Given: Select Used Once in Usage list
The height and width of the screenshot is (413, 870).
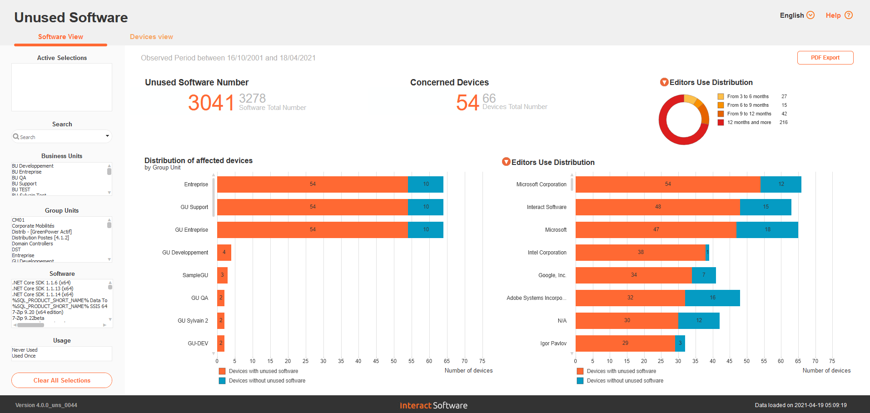Looking at the screenshot, I should (x=24, y=356).
